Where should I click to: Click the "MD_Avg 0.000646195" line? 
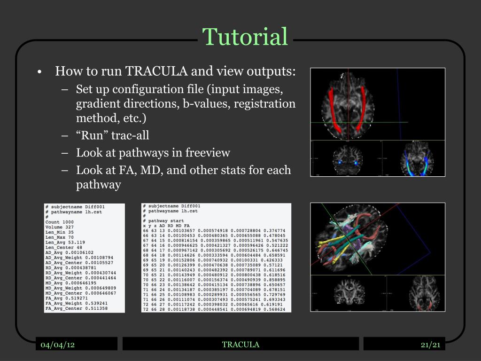(71, 283)
